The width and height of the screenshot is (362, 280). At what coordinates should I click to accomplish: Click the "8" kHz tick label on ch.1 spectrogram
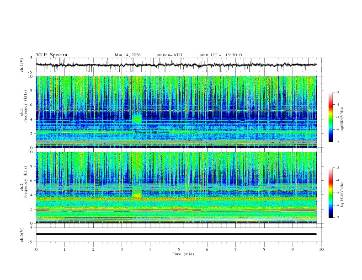(x=32, y=91)
